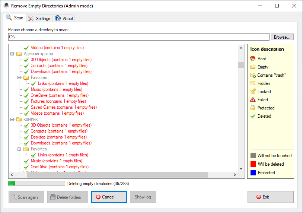The height and width of the screenshot is (213, 303).
Task: Click Favorites folder icon under компик
Action: click(x=26, y=149)
